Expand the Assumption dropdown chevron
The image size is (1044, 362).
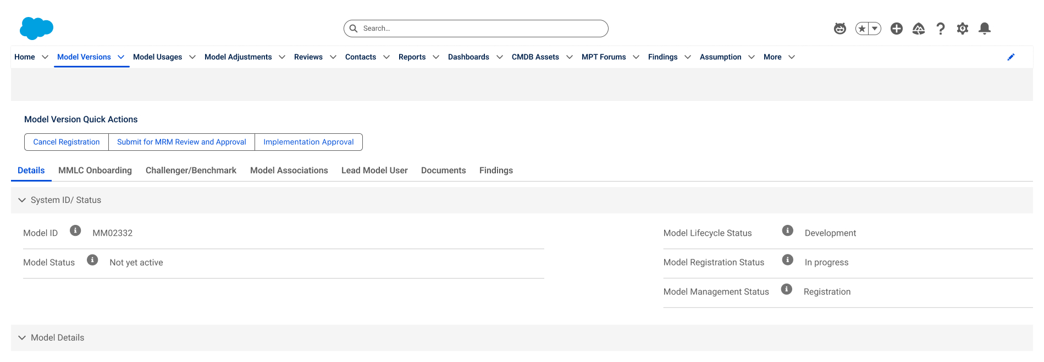pos(752,57)
